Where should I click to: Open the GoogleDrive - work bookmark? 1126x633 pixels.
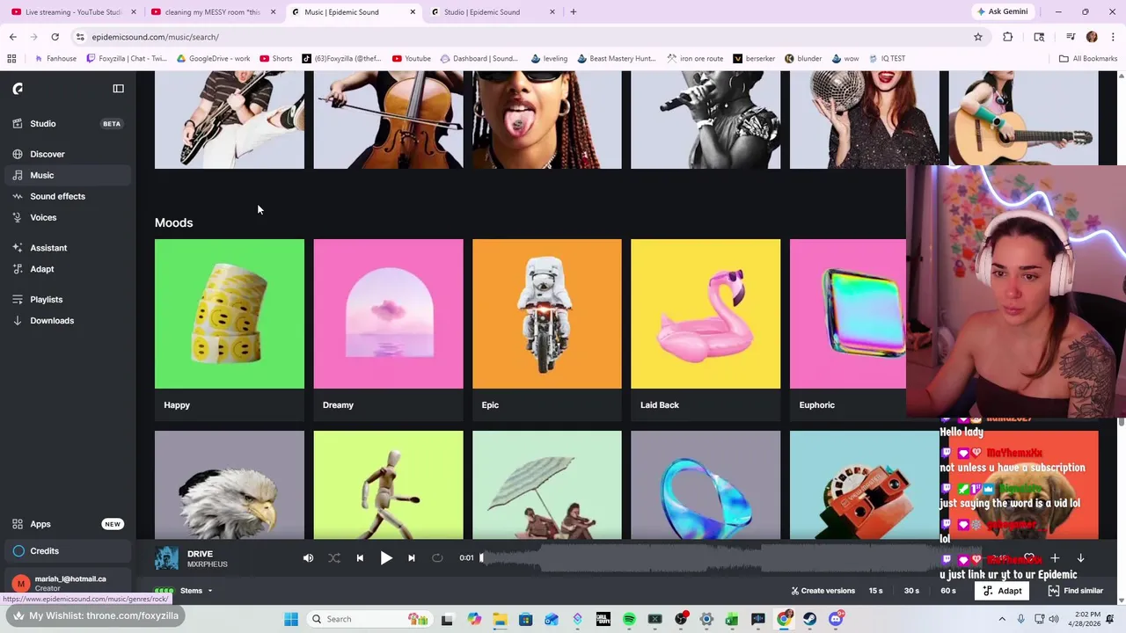point(214,59)
